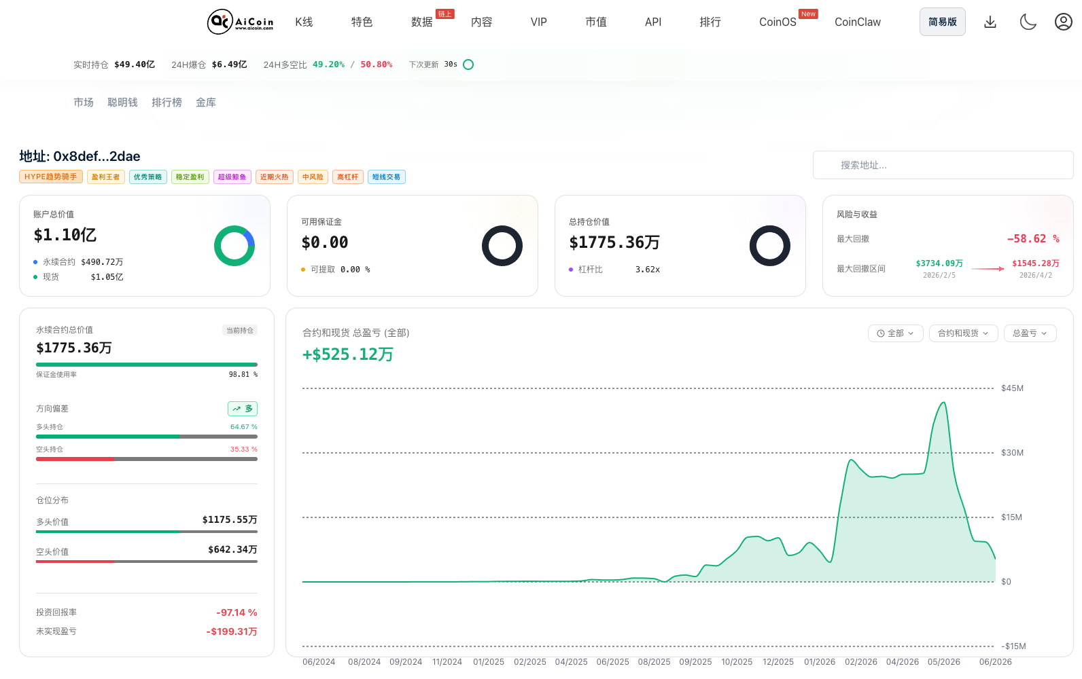Click the 多头价值 distribution bar
Viewport: 1082px width, 679px height.
pos(147,532)
